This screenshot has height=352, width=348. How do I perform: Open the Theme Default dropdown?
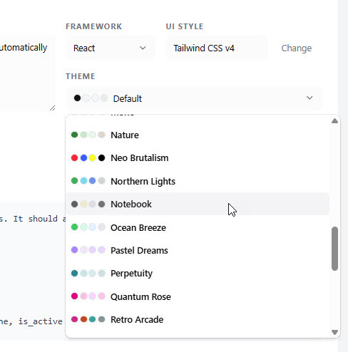click(x=193, y=98)
